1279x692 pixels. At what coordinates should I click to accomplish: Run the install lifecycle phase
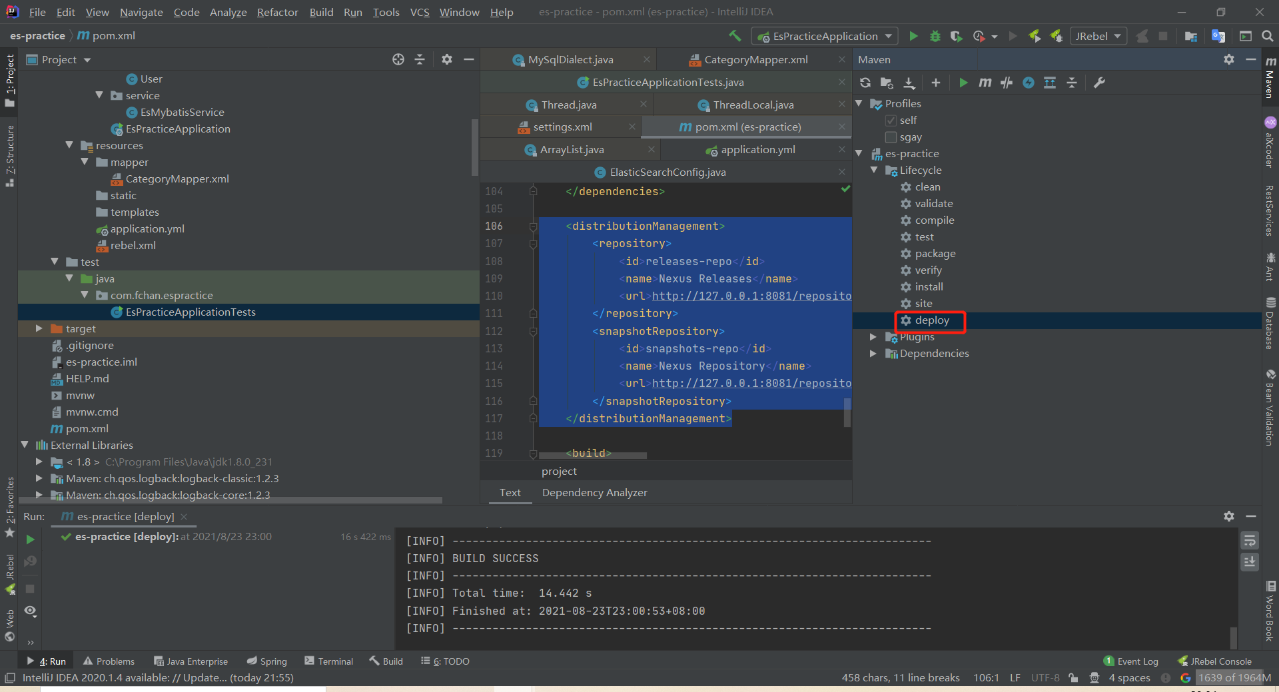[x=929, y=287]
